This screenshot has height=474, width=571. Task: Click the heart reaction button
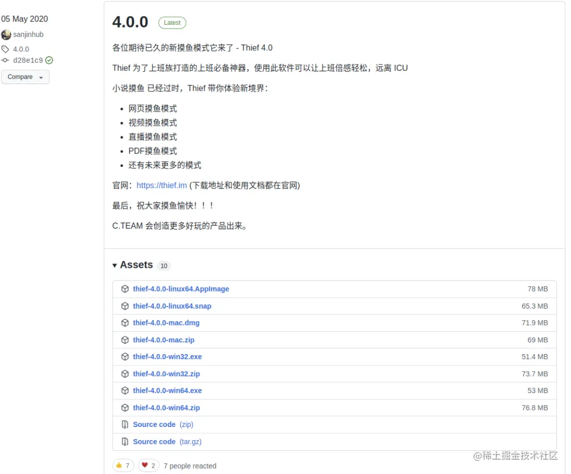click(149, 466)
